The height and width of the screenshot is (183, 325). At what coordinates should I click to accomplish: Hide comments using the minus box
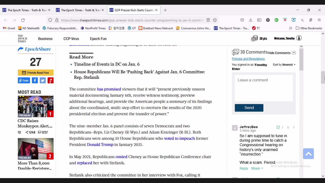point(294,53)
